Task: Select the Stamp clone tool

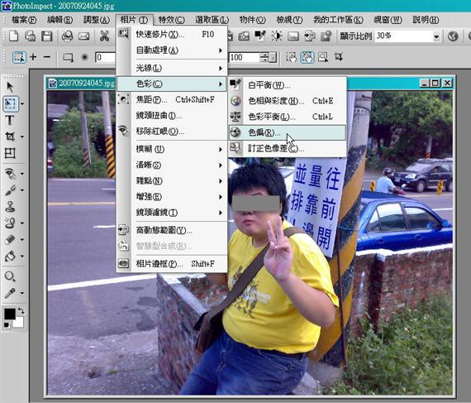Action: point(10,207)
